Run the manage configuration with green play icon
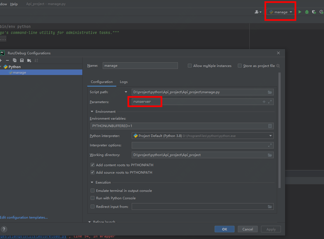Viewport: 324px width, 239px height. [x=300, y=12]
